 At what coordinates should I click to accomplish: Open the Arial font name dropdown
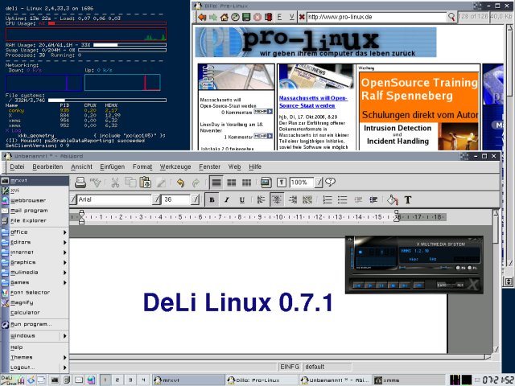tap(156, 199)
